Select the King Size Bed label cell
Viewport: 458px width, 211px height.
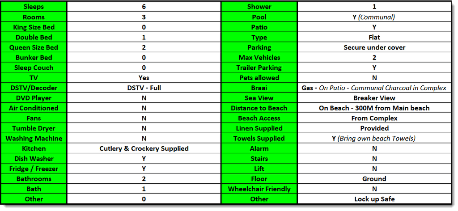34,27
